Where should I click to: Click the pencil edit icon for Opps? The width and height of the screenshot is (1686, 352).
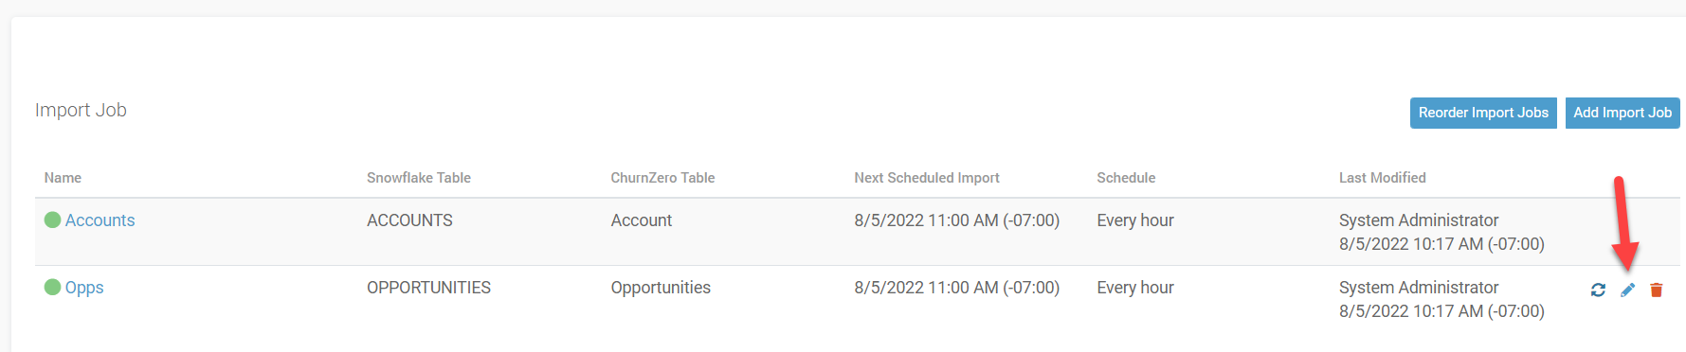click(1627, 290)
